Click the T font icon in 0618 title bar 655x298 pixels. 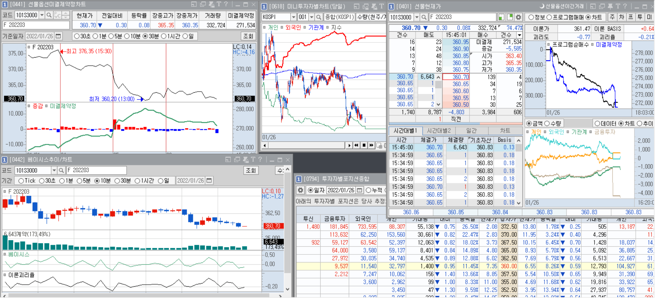[382, 6]
